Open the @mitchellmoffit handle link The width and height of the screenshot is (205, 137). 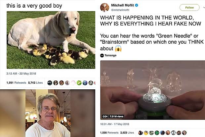click(120, 10)
